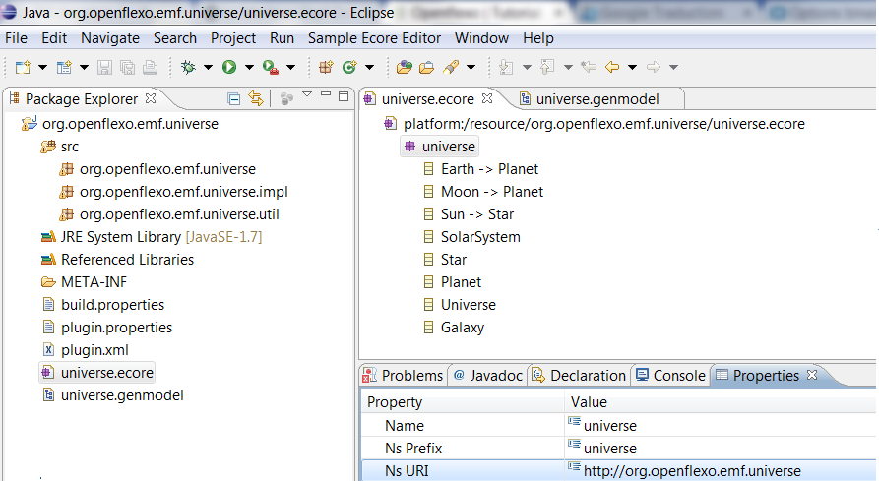Click the Search flashlight toolbar icon
Viewport: 879px width, 481px height.
tap(451, 67)
